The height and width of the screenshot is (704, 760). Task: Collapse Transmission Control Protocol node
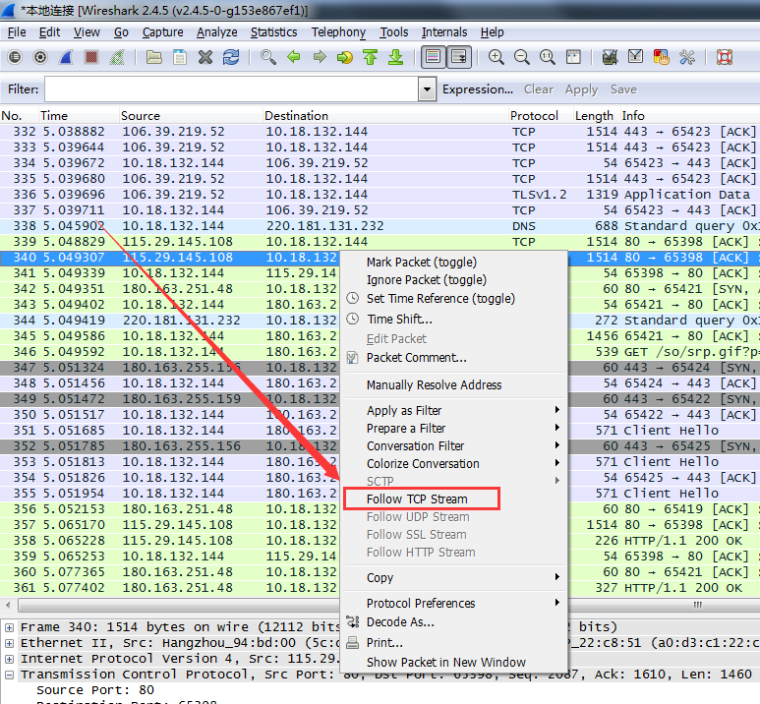pyautogui.click(x=9, y=675)
